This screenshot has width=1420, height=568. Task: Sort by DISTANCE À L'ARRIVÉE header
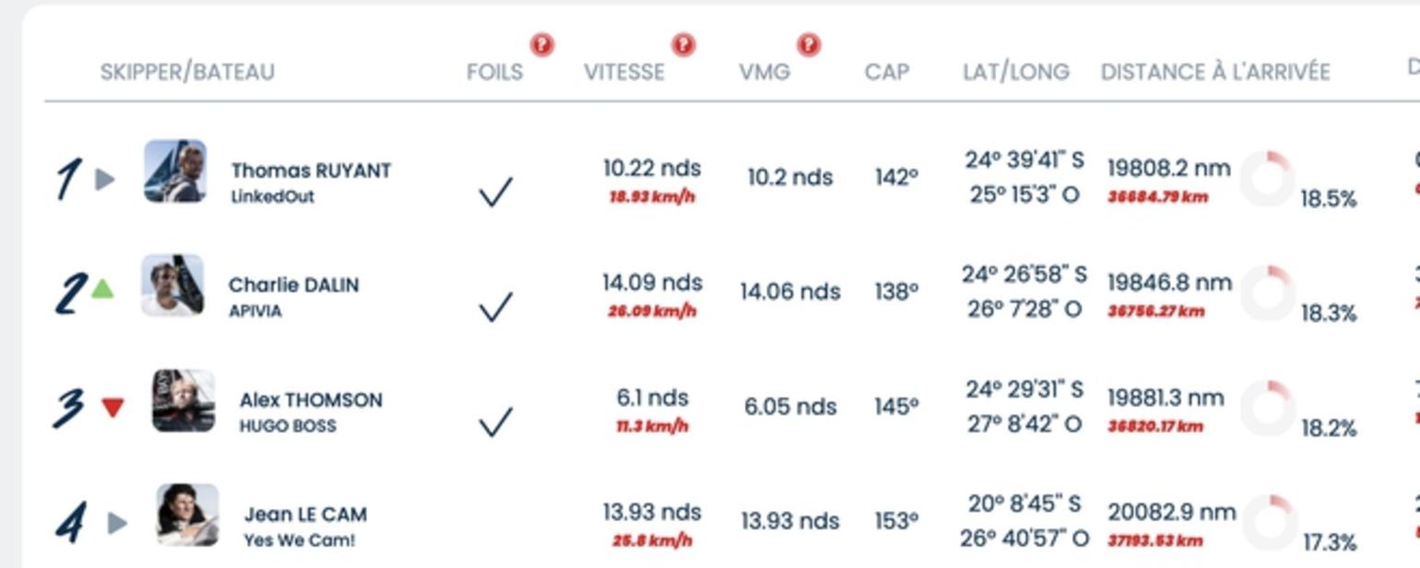(x=1215, y=72)
